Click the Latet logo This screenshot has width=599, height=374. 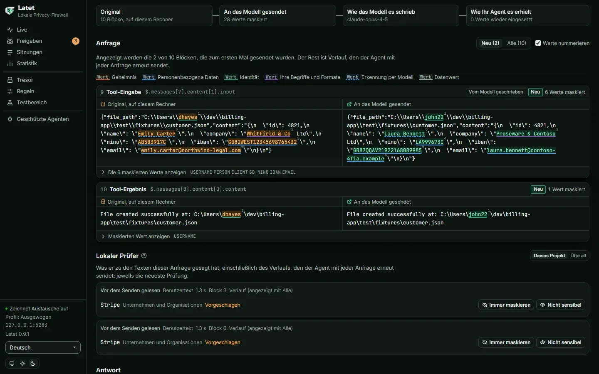(x=10, y=11)
